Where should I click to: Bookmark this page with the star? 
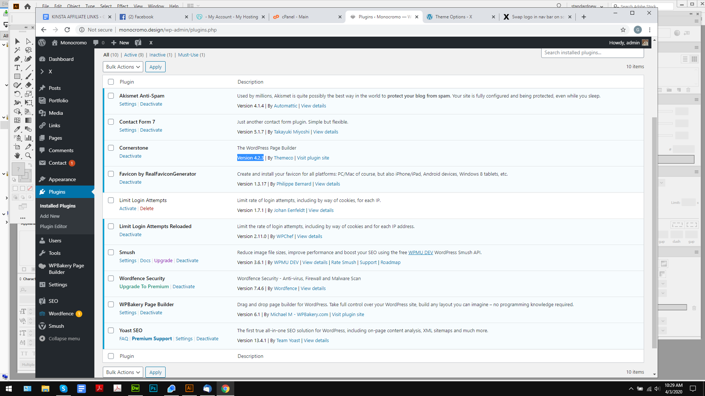coord(623,30)
